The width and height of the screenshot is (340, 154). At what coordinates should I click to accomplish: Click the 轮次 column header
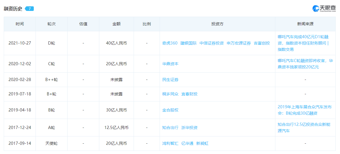51,24
